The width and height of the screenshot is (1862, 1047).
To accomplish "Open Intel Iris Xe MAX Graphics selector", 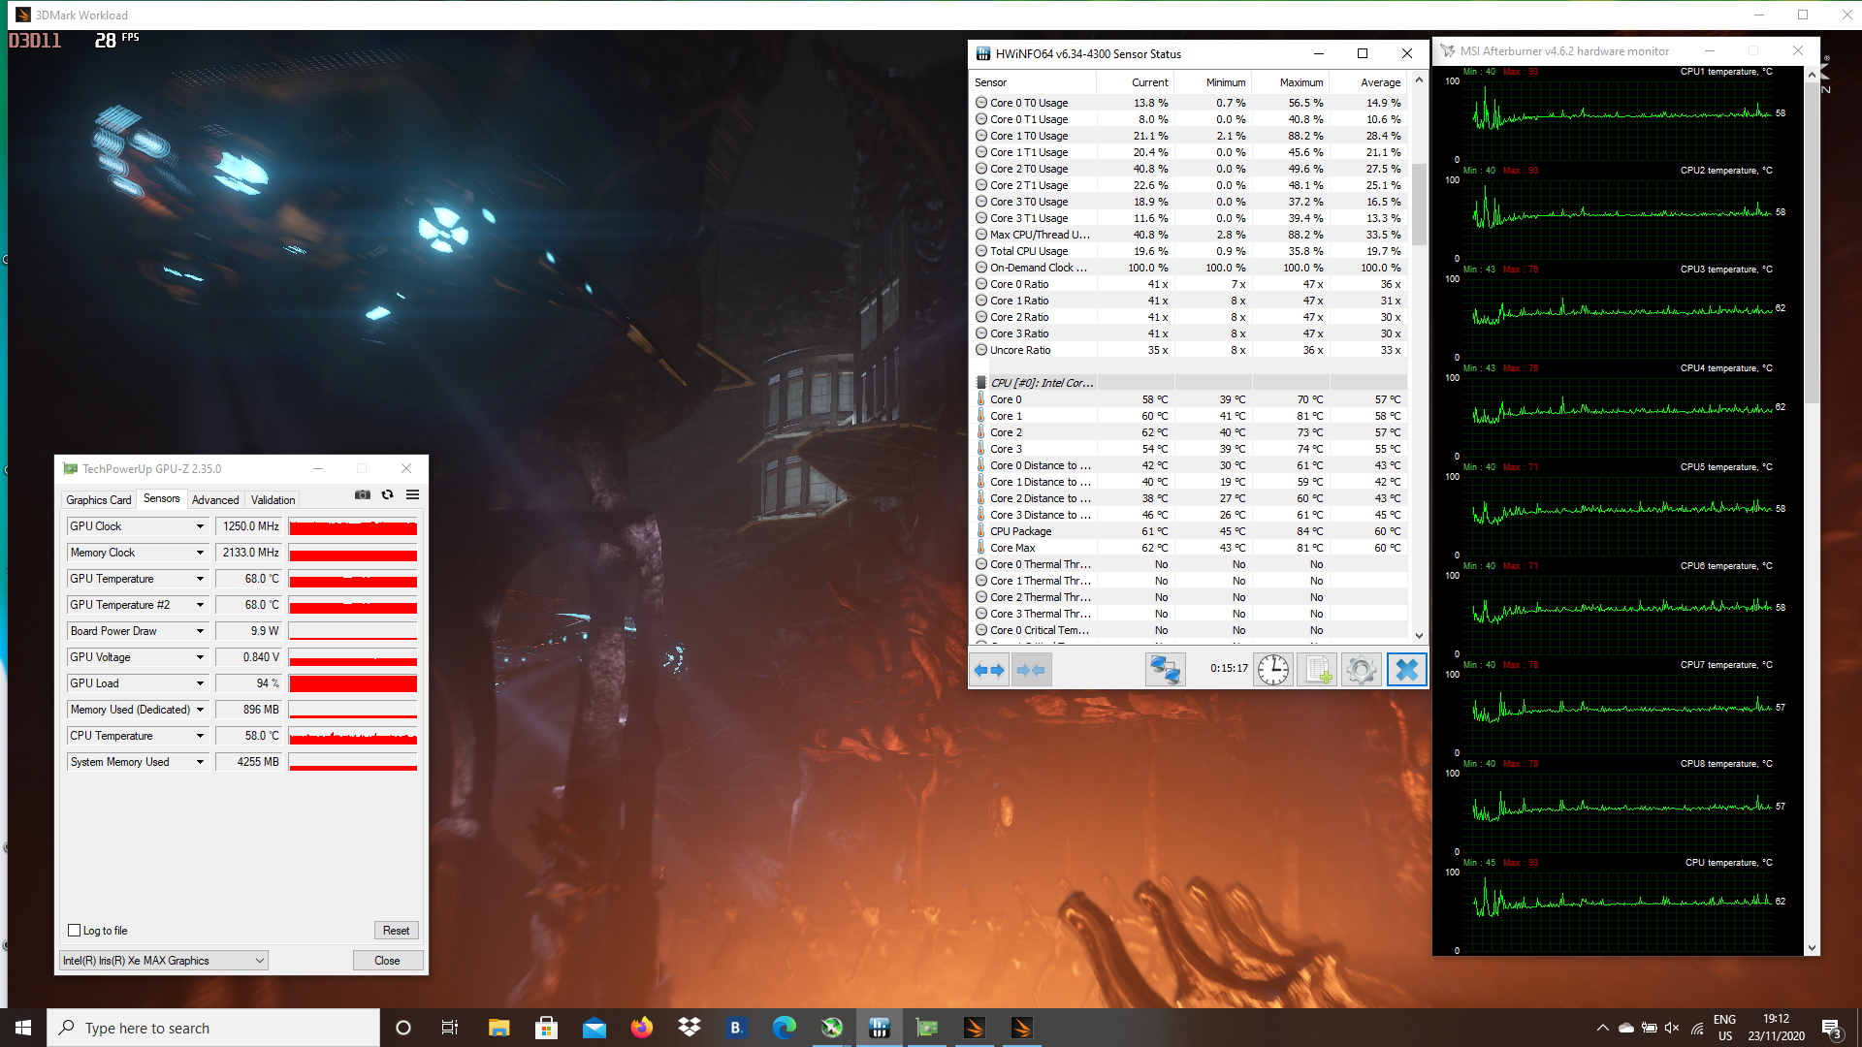I will [163, 961].
